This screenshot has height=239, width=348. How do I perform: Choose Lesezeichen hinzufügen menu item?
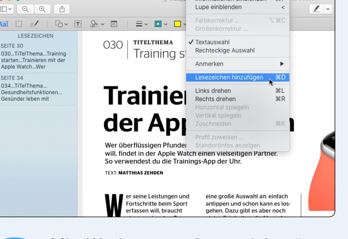(238, 77)
